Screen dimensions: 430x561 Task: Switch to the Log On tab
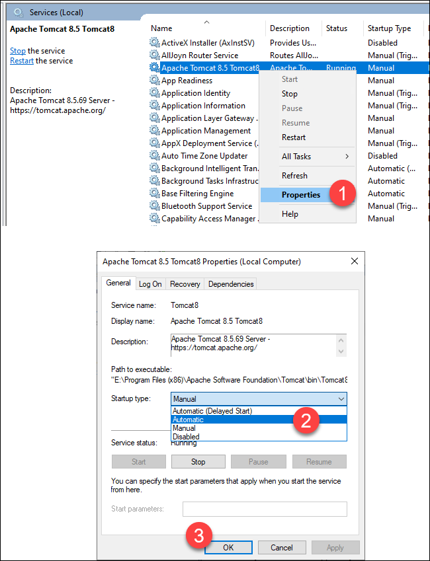150,284
